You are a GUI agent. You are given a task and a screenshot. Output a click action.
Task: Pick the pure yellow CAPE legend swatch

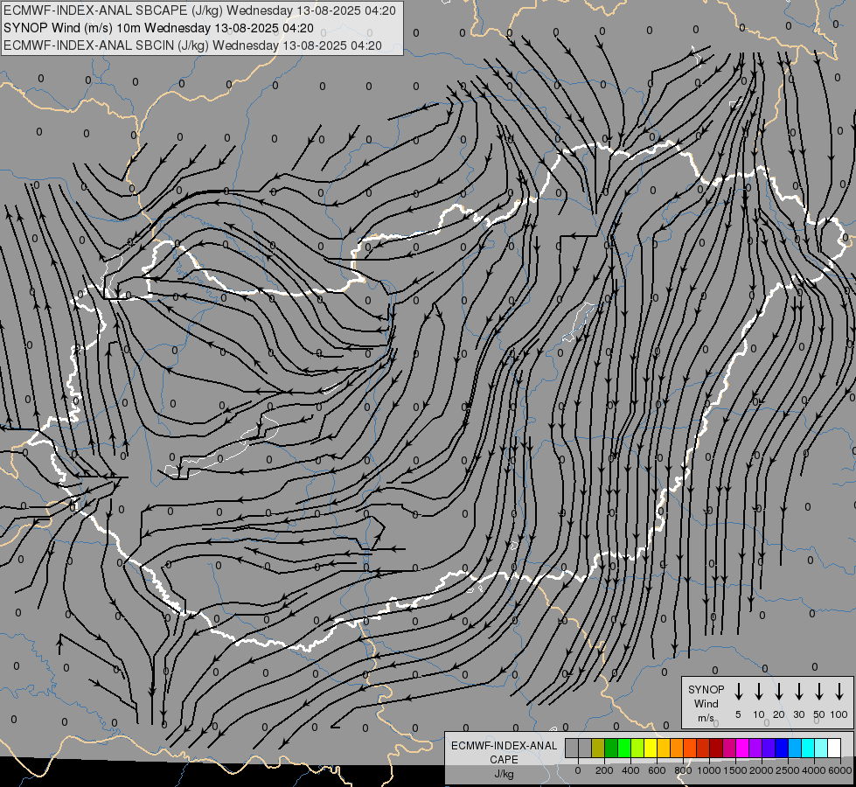[x=651, y=749]
